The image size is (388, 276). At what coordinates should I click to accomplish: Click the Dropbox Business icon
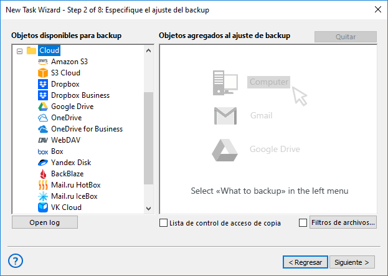[43, 95]
